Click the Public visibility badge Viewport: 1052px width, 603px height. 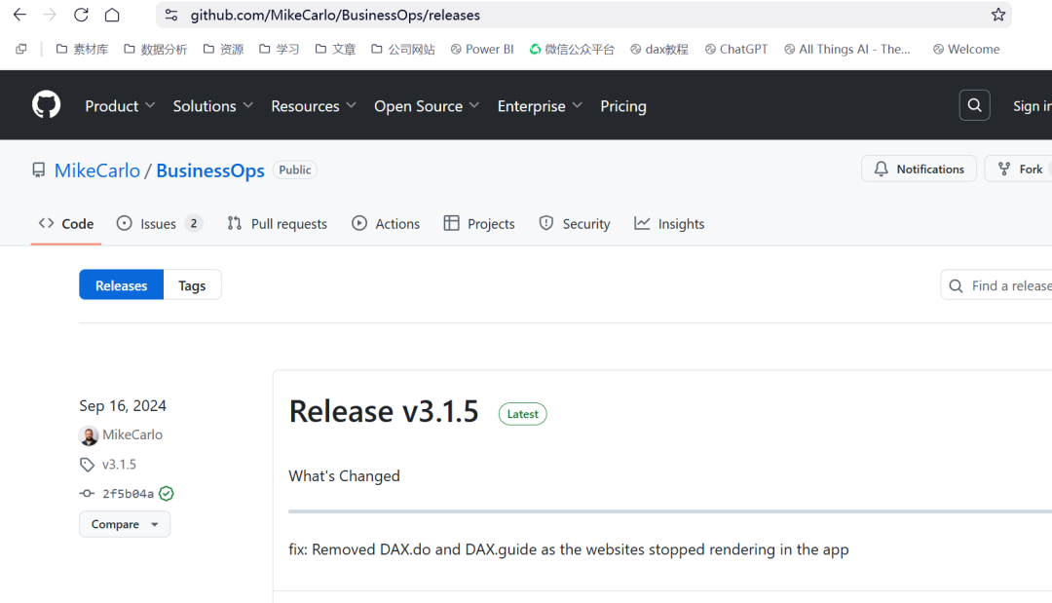295,170
